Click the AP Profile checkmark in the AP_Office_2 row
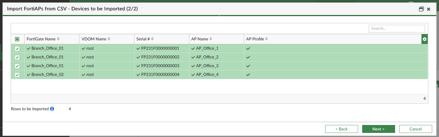The width and height of the screenshot is (439, 137). [248, 57]
